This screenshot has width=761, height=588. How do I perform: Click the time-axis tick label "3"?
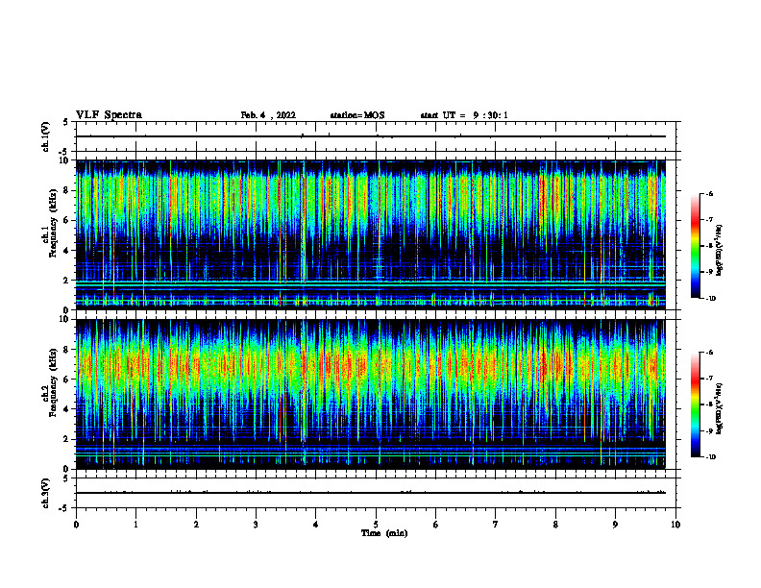[x=256, y=525]
